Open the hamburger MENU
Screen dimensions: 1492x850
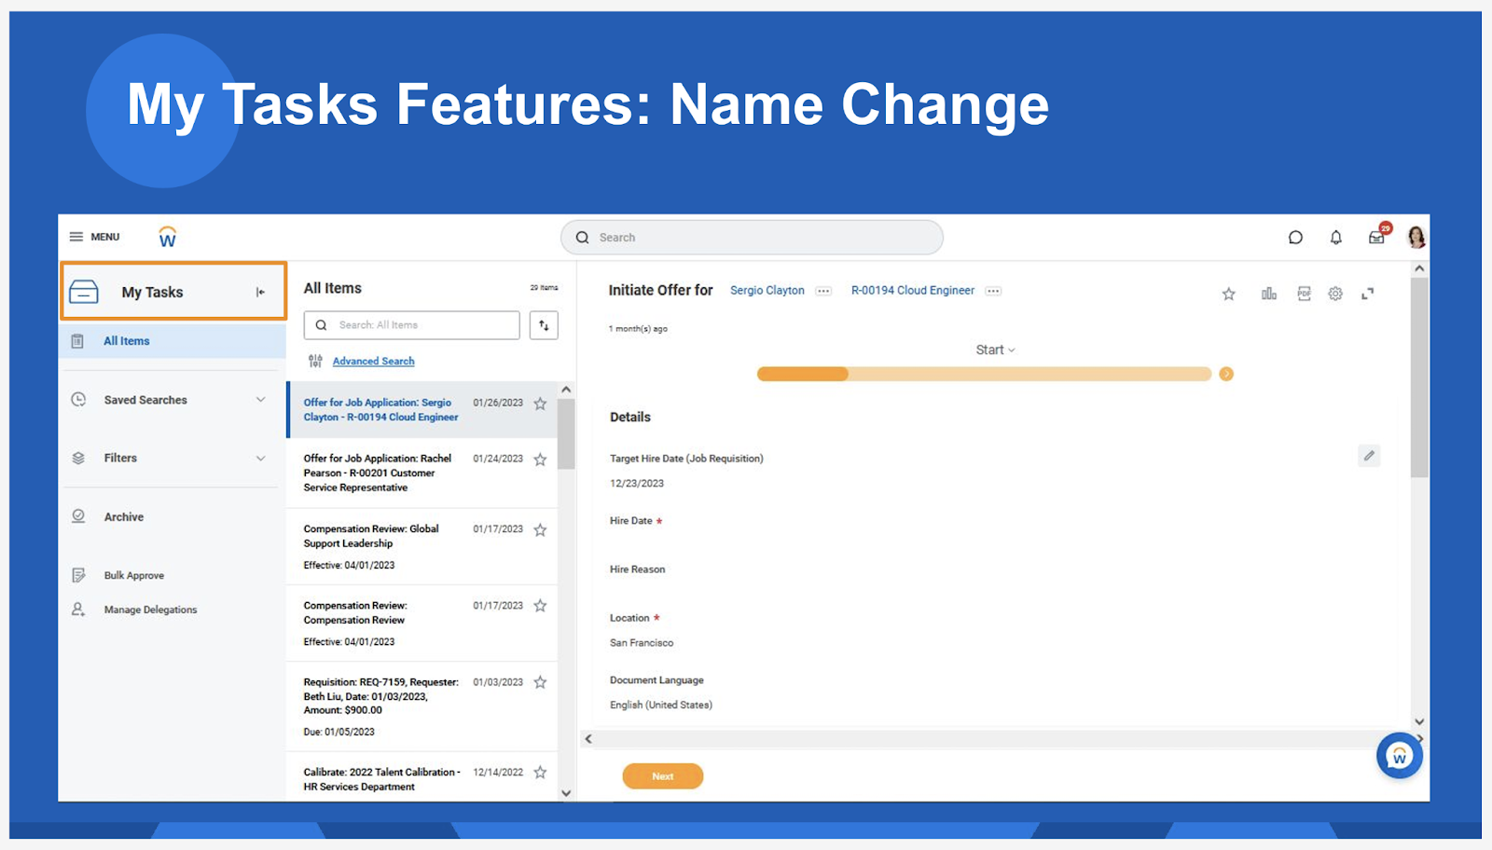tap(94, 237)
